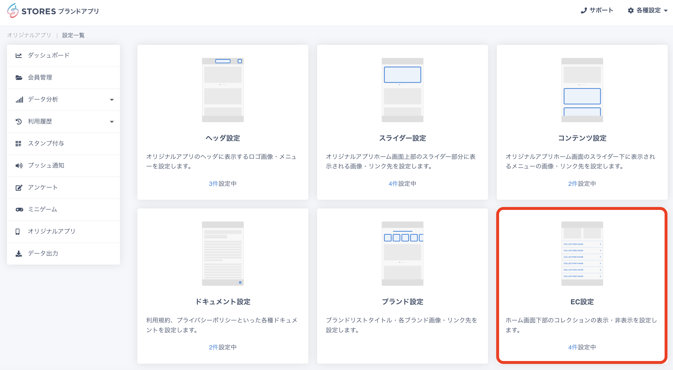The height and width of the screenshot is (370, 673).
Task: Expand the 利用履歴 sidebar arrow
Action: click(112, 122)
